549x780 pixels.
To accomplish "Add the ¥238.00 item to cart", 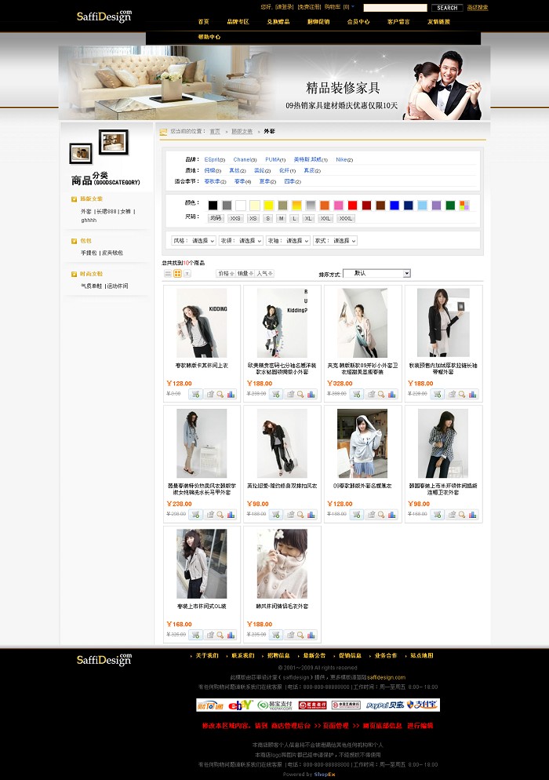I will pyautogui.click(x=195, y=514).
